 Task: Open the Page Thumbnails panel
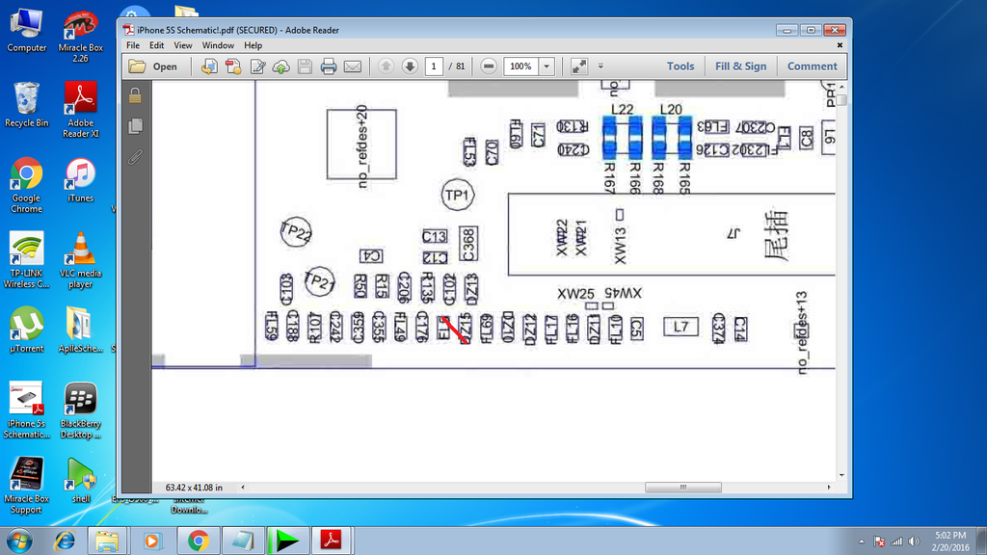point(135,125)
